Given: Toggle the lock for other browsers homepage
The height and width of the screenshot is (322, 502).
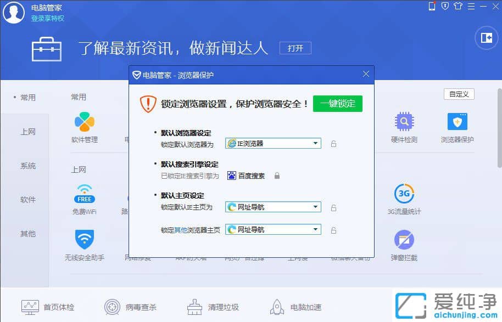Looking at the screenshot, I should coord(333,230).
